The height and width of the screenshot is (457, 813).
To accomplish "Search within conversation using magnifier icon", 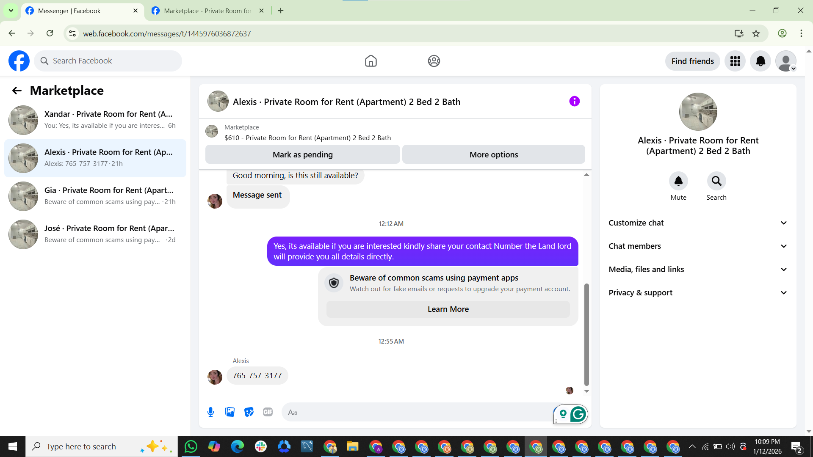I will coord(716,181).
